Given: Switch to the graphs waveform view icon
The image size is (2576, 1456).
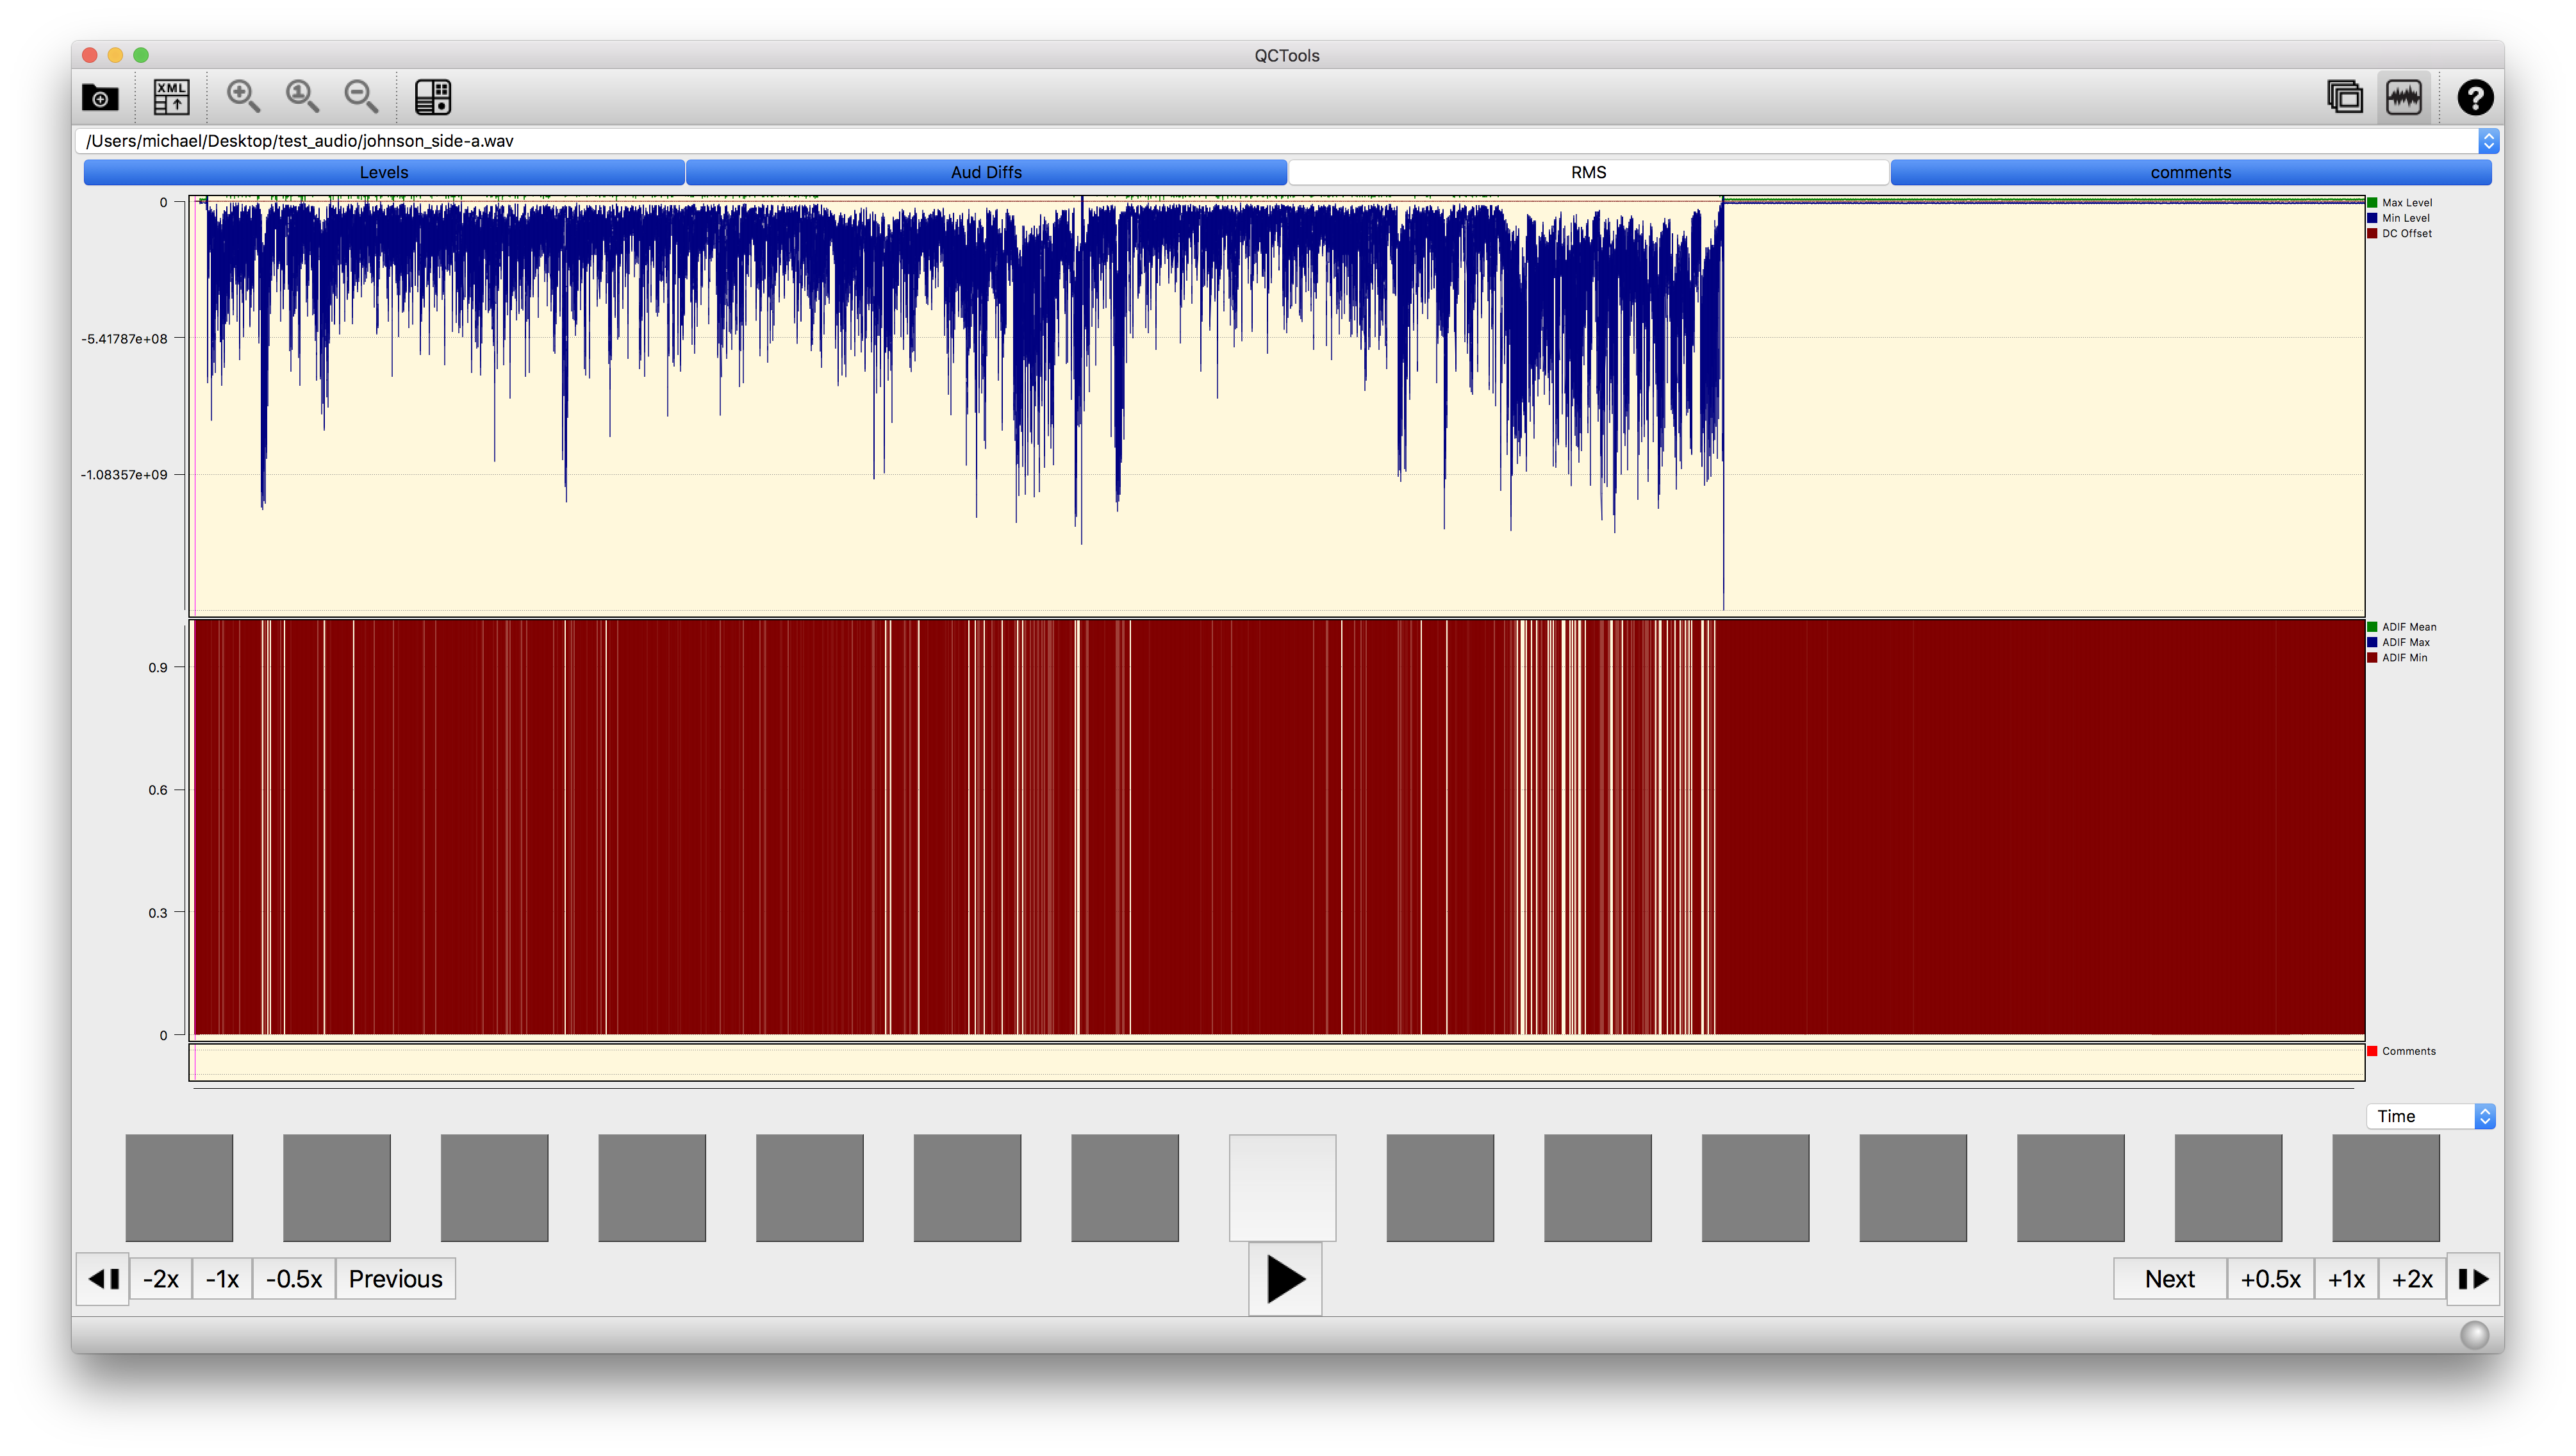Looking at the screenshot, I should pyautogui.click(x=2404, y=97).
